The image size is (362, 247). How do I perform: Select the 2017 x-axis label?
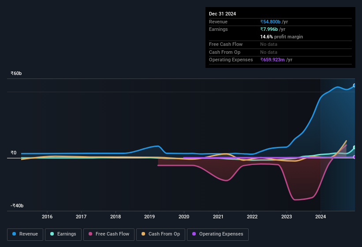pyautogui.click(x=81, y=217)
